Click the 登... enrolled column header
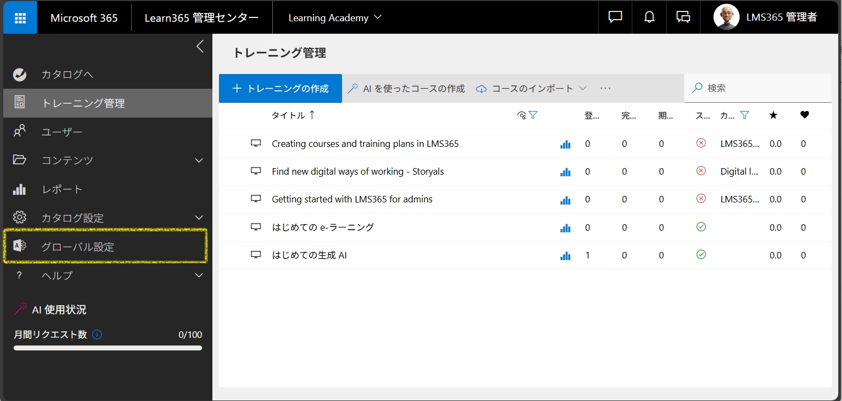Screen dimensions: 842x401 (592, 115)
